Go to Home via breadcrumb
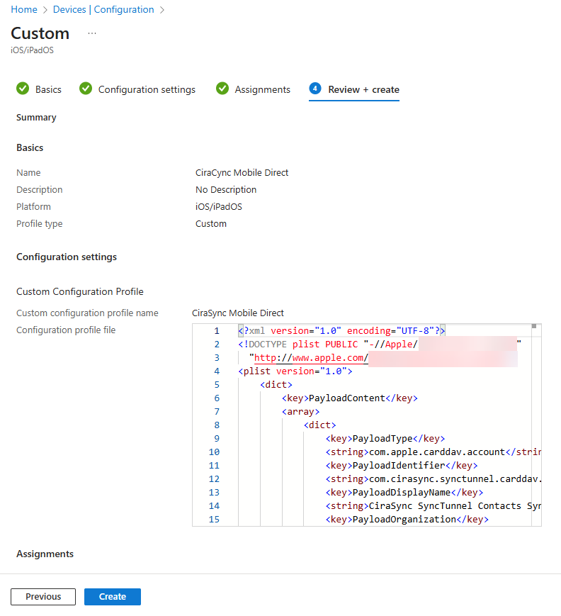561x616 pixels. 23,10
